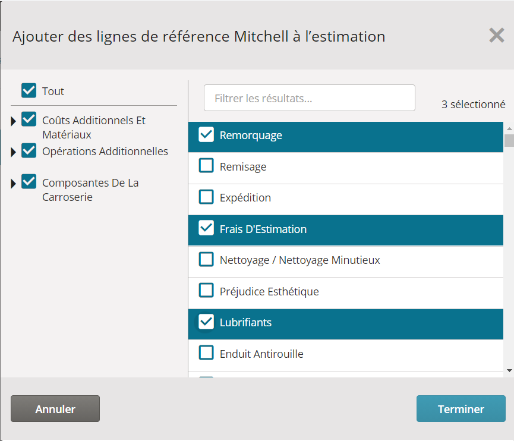Check the Nettoyage / Nettoyage Minutieux checkbox

click(206, 259)
